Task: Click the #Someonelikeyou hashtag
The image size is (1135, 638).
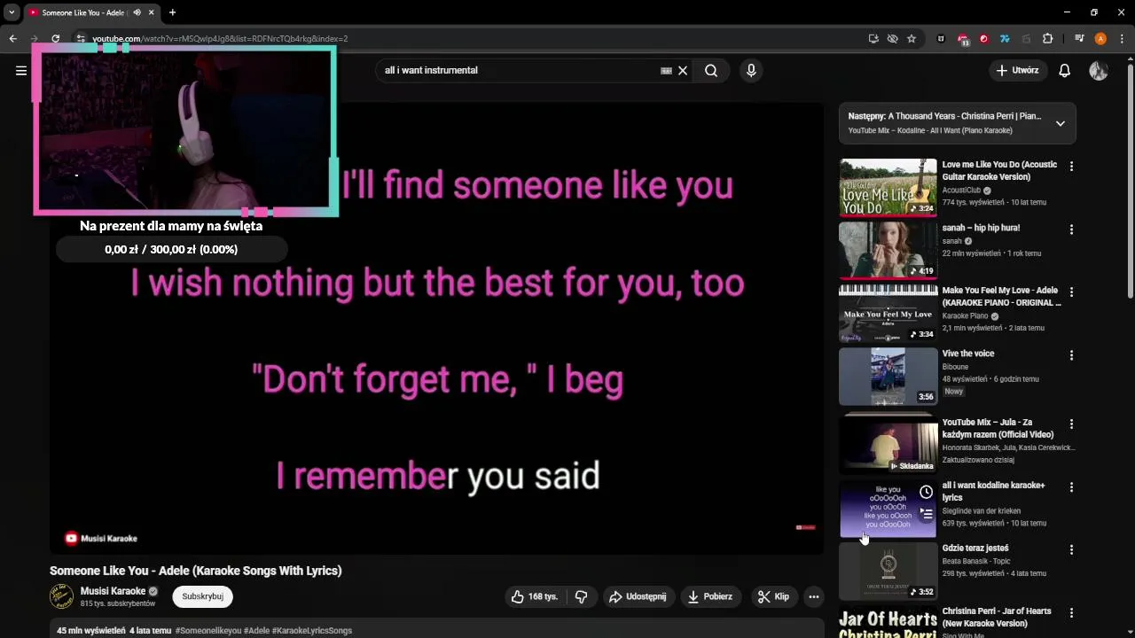Action: tap(208, 631)
